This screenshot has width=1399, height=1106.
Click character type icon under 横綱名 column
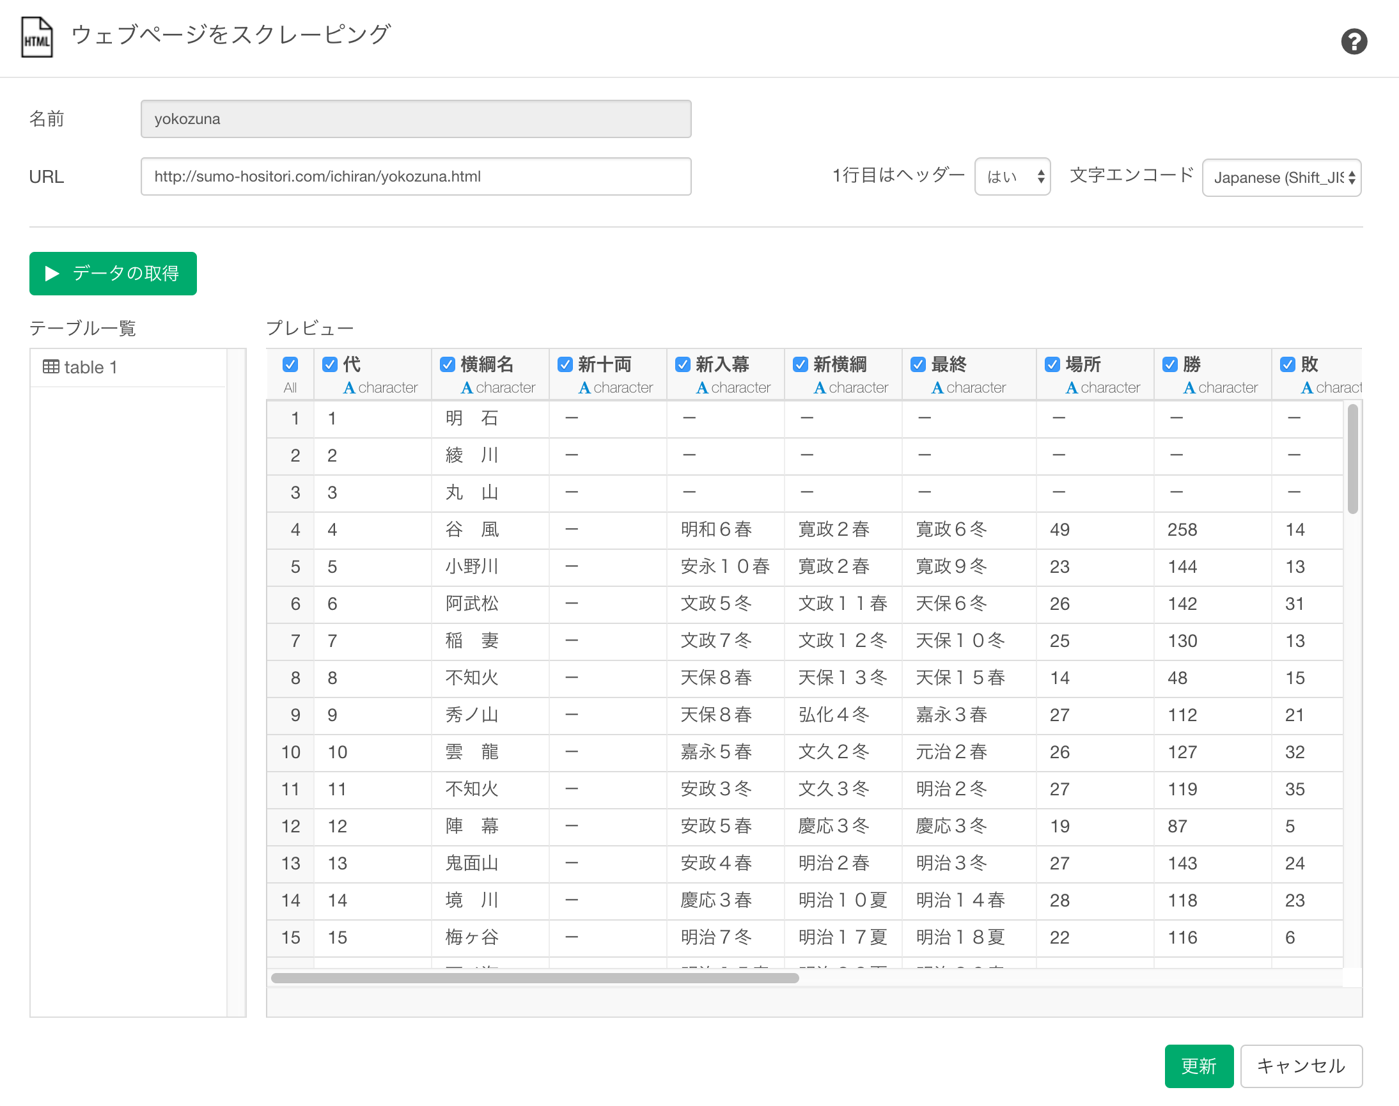(466, 388)
